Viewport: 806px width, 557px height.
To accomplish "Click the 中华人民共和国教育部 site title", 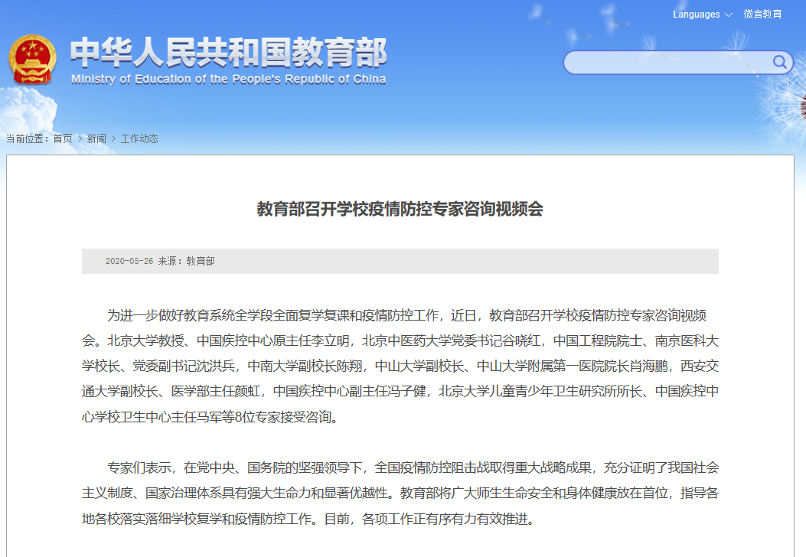I will tap(228, 53).
